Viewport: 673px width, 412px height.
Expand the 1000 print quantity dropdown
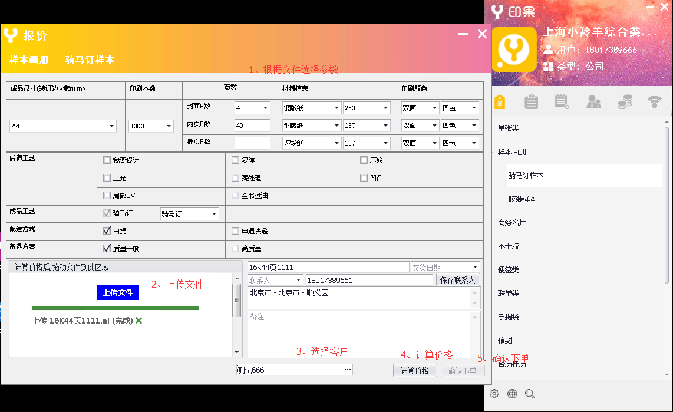169,126
